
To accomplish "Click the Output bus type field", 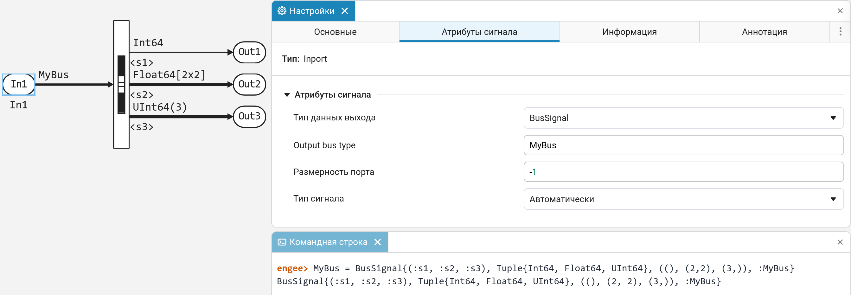I will pos(683,145).
